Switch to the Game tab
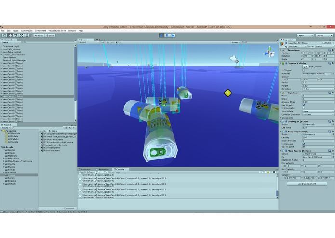Image resolution: width=335 pixels, height=238 pixels. [100, 40]
